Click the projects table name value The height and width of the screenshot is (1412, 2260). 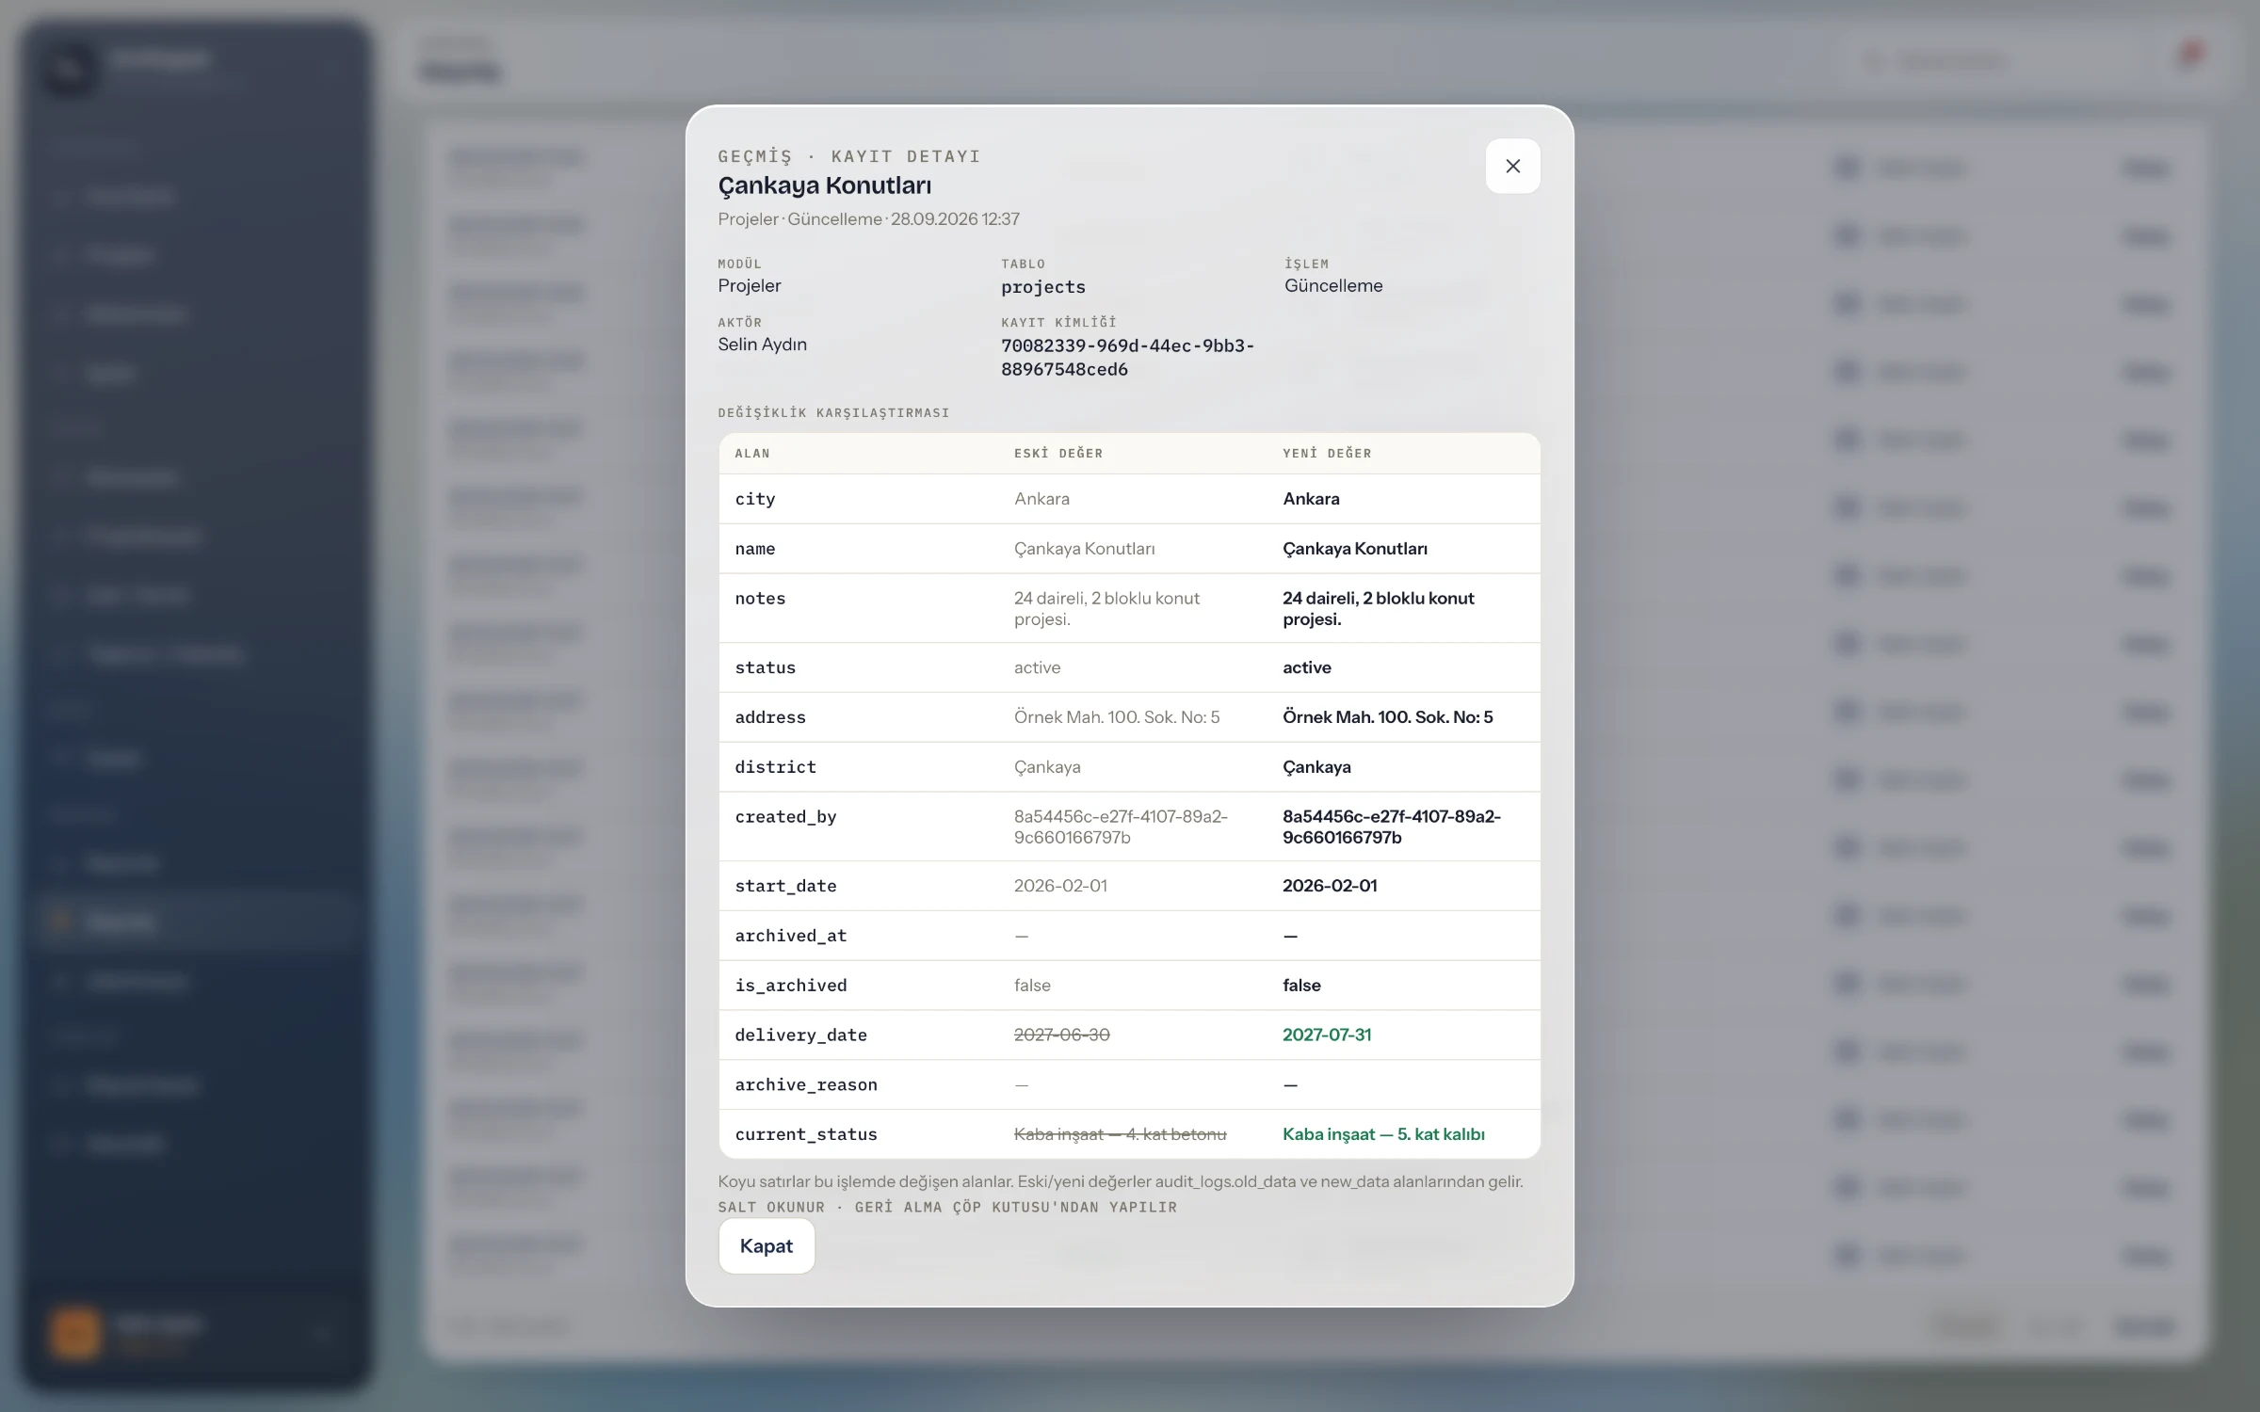(1042, 287)
